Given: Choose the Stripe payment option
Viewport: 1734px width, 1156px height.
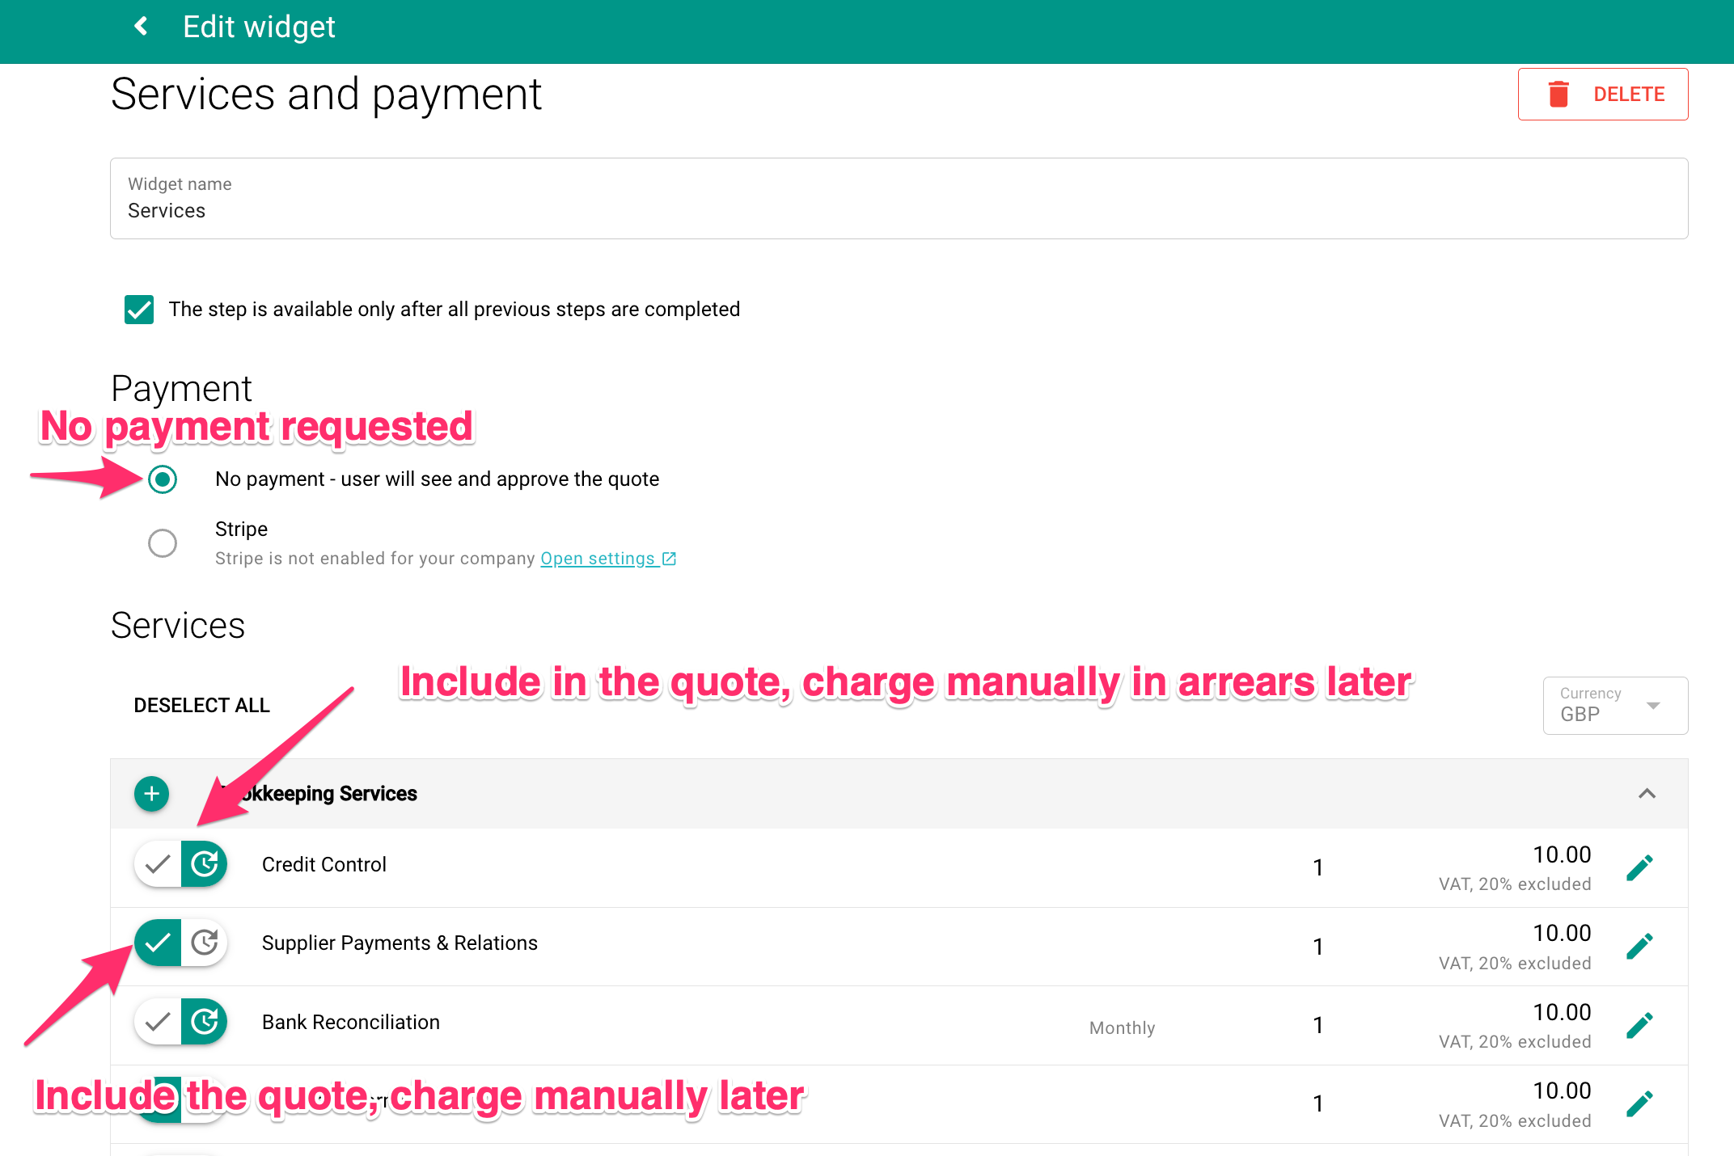Looking at the screenshot, I should (x=163, y=543).
